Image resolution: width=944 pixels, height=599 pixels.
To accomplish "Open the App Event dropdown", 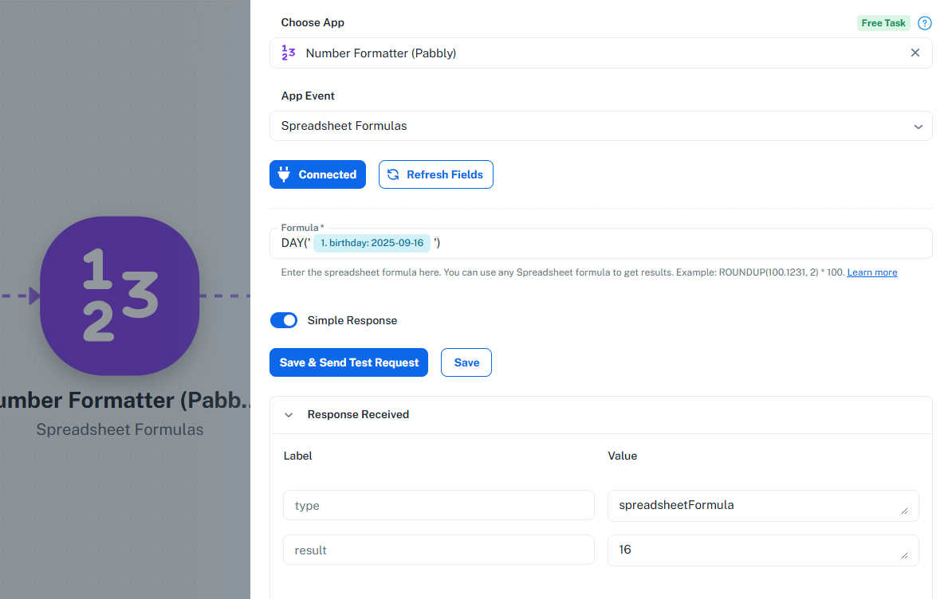I will 601,126.
